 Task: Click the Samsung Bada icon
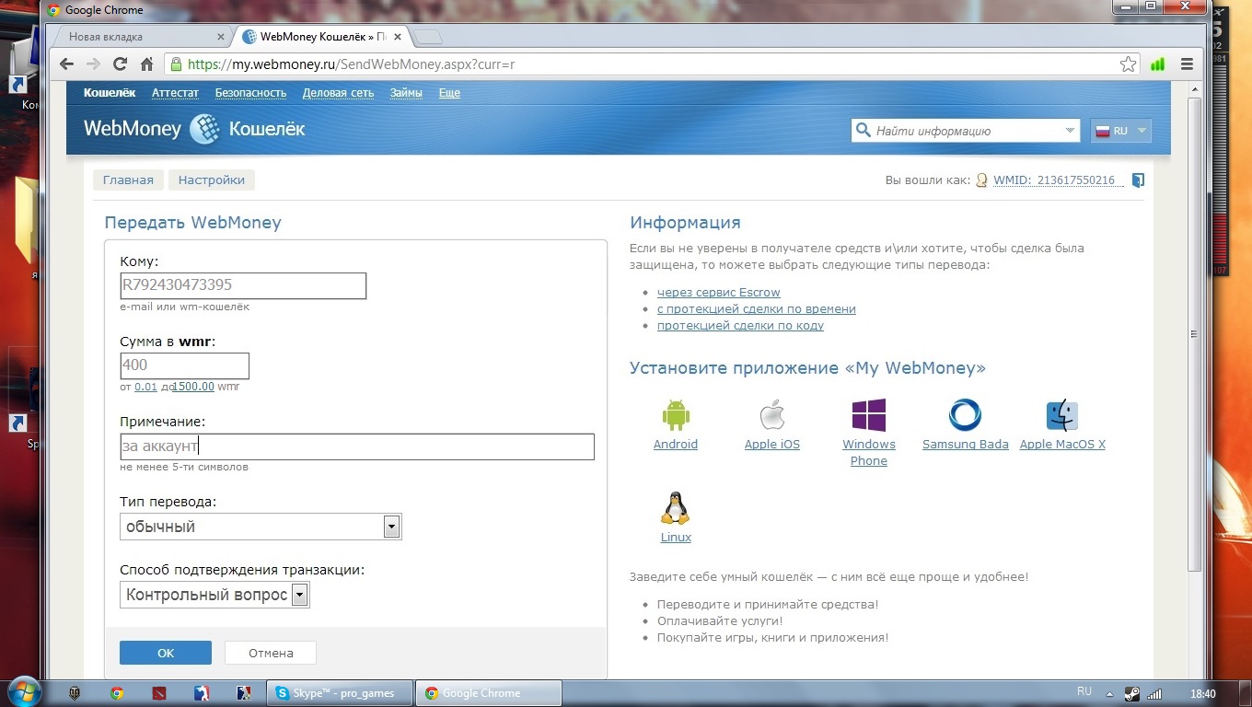pyautogui.click(x=965, y=415)
